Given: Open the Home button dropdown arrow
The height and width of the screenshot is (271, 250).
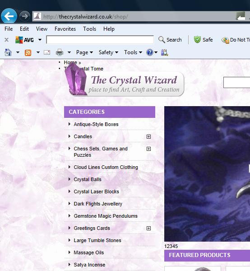Looking at the screenshot, I should pos(18,52).
